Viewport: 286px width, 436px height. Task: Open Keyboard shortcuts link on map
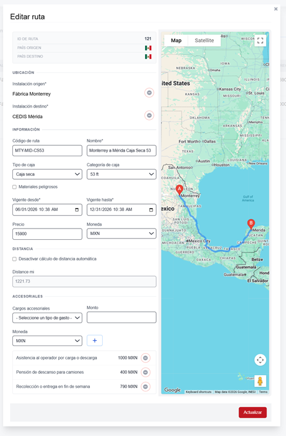(x=198, y=392)
